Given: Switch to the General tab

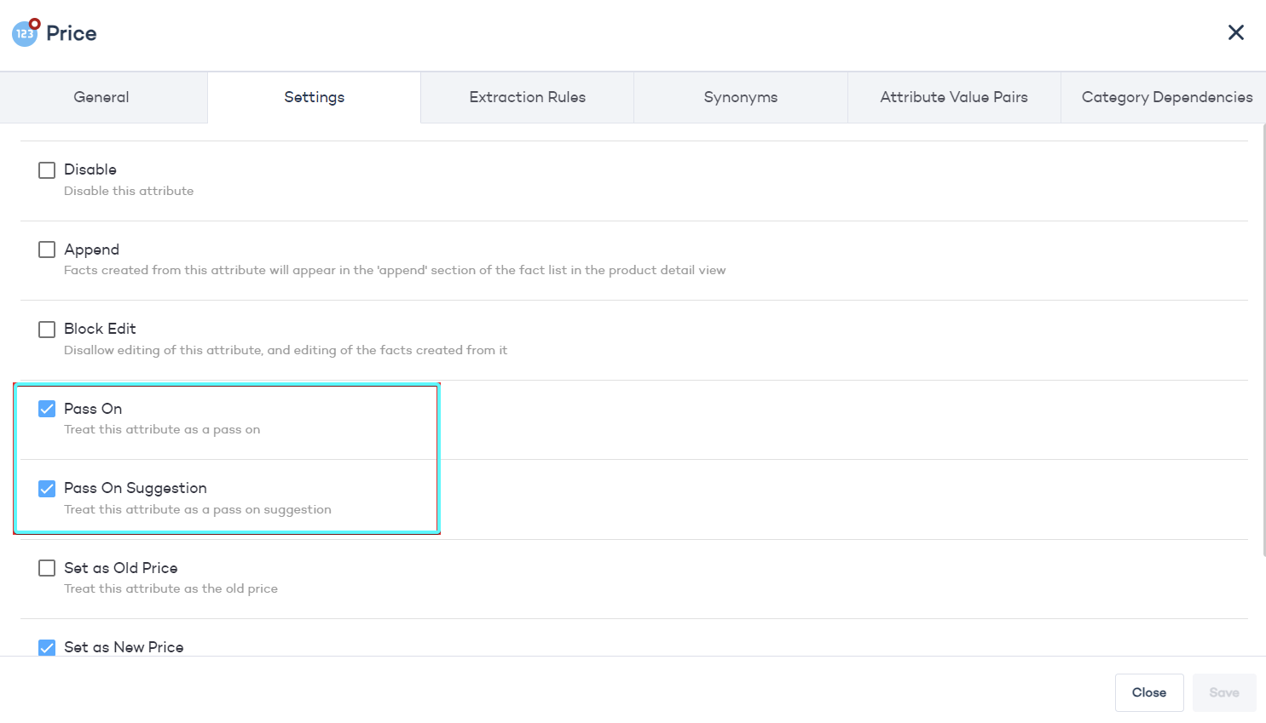Looking at the screenshot, I should (x=101, y=97).
